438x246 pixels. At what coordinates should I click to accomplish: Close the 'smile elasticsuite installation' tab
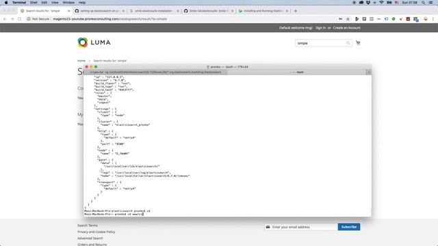click(178, 11)
